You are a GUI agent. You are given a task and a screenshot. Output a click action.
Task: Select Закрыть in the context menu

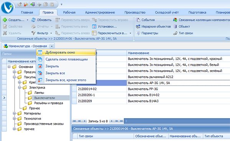point(66,66)
